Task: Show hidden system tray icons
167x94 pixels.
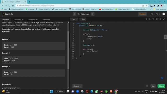Action: (136, 91)
